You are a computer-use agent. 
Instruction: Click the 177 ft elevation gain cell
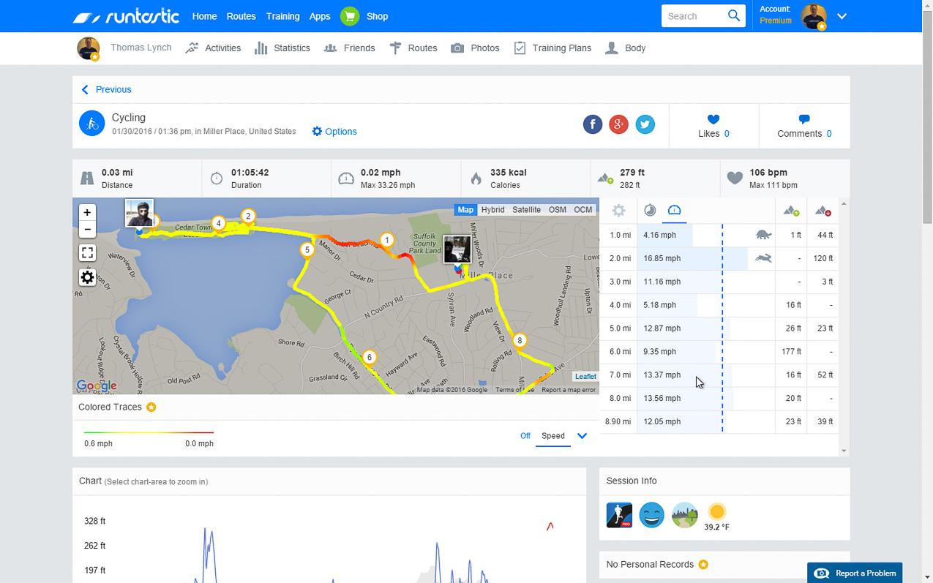pyautogui.click(x=792, y=352)
